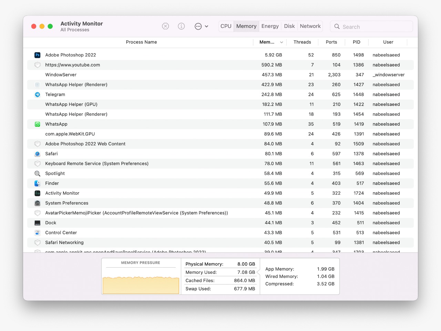
Task: Click the second WhatsApp Helper (Renderer) name
Action: pyautogui.click(x=76, y=114)
